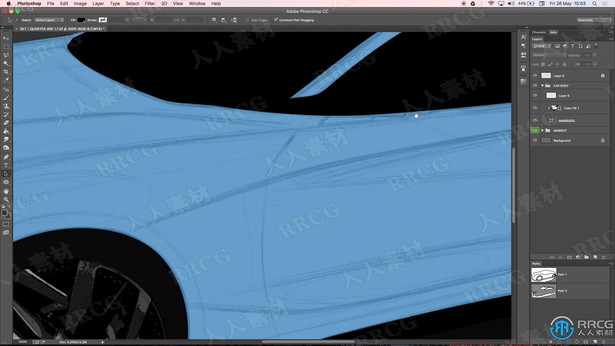Image resolution: width=615 pixels, height=346 pixels.
Task: Switch to the Channels tab
Action: pos(540,32)
